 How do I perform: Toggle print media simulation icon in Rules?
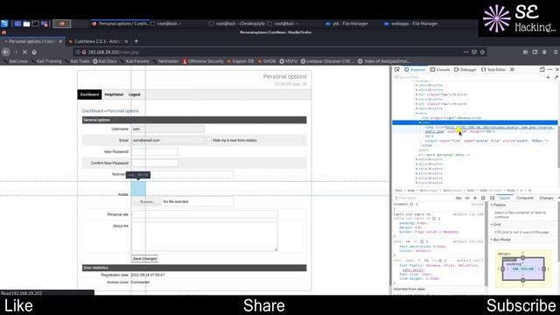pos(483,198)
